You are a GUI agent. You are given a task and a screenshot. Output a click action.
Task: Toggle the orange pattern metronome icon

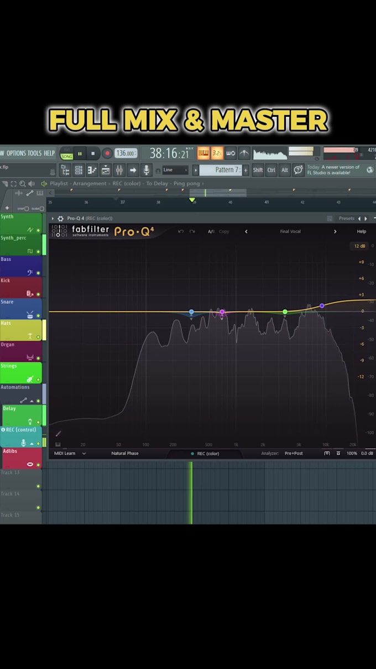[x=203, y=153]
